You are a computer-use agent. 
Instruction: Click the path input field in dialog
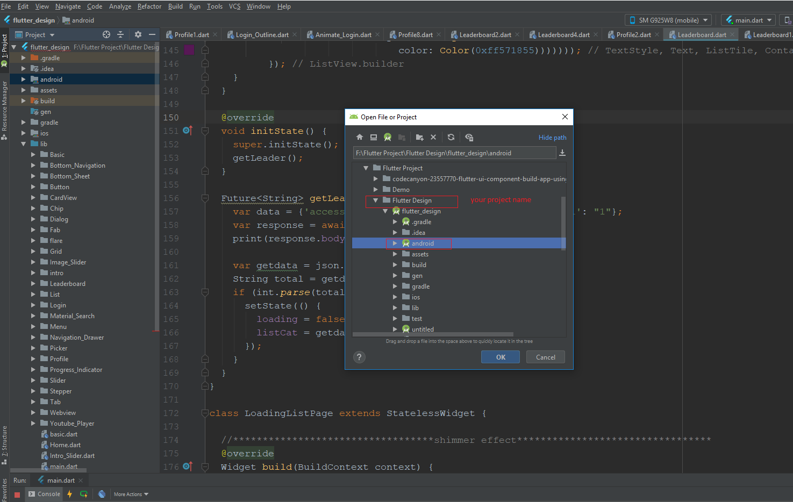[454, 153]
